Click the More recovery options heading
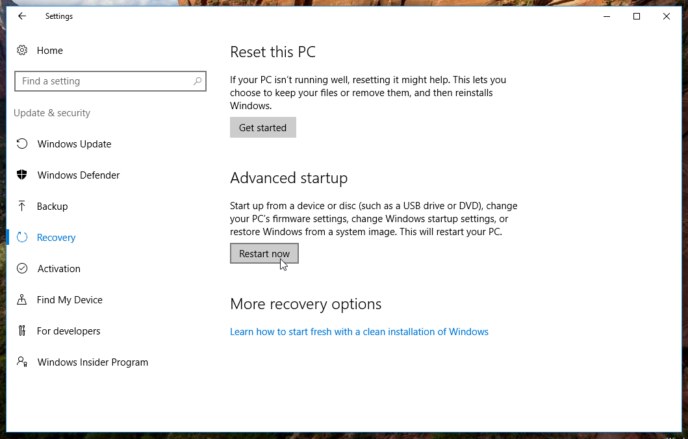Screen dimensions: 688x439 306,303
